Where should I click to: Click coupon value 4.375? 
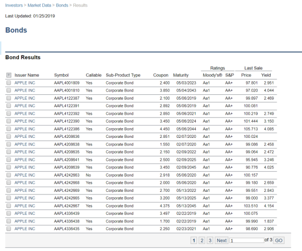pyautogui.click(x=164, y=206)
